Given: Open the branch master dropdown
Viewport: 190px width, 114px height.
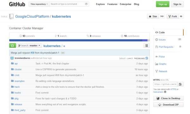Looking at the screenshot, I should pos(29,46).
